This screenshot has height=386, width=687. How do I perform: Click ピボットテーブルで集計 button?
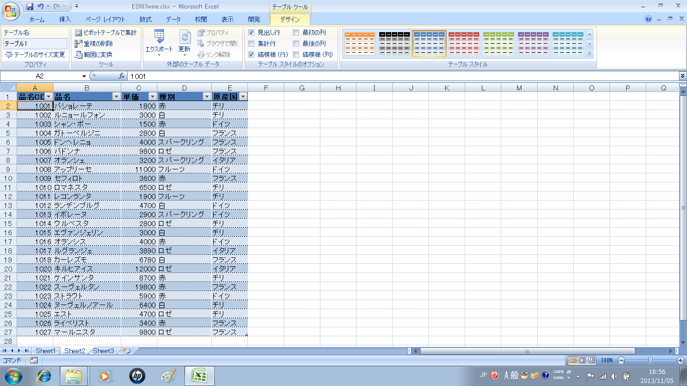pyautogui.click(x=106, y=33)
